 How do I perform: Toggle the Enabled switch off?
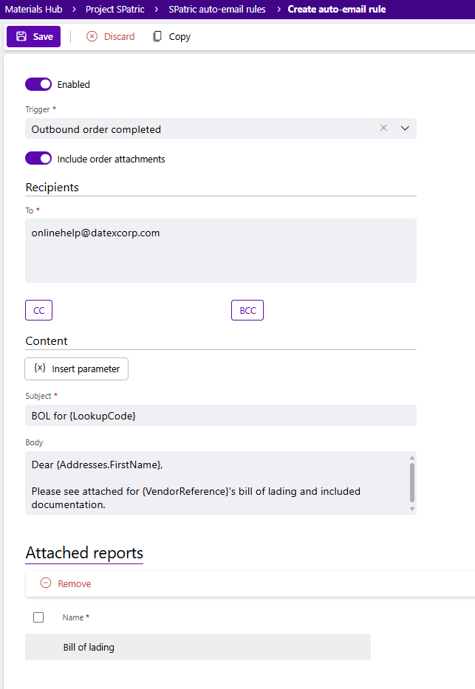coord(38,84)
